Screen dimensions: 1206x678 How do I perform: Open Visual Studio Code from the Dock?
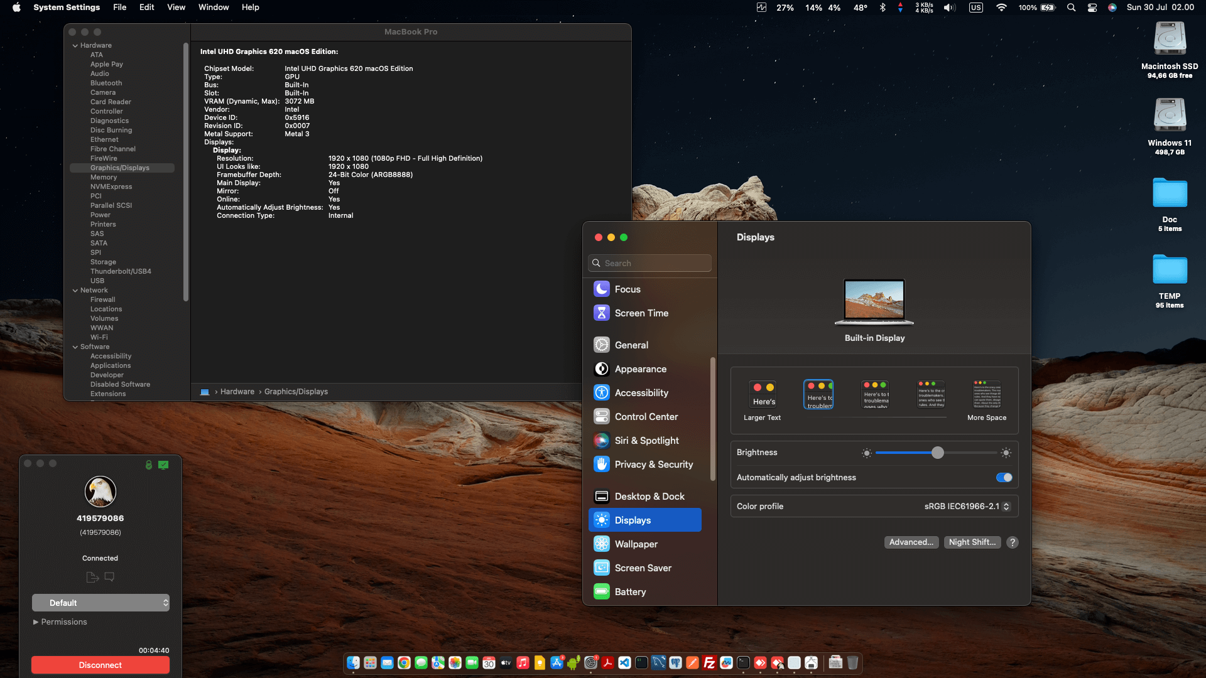624,663
